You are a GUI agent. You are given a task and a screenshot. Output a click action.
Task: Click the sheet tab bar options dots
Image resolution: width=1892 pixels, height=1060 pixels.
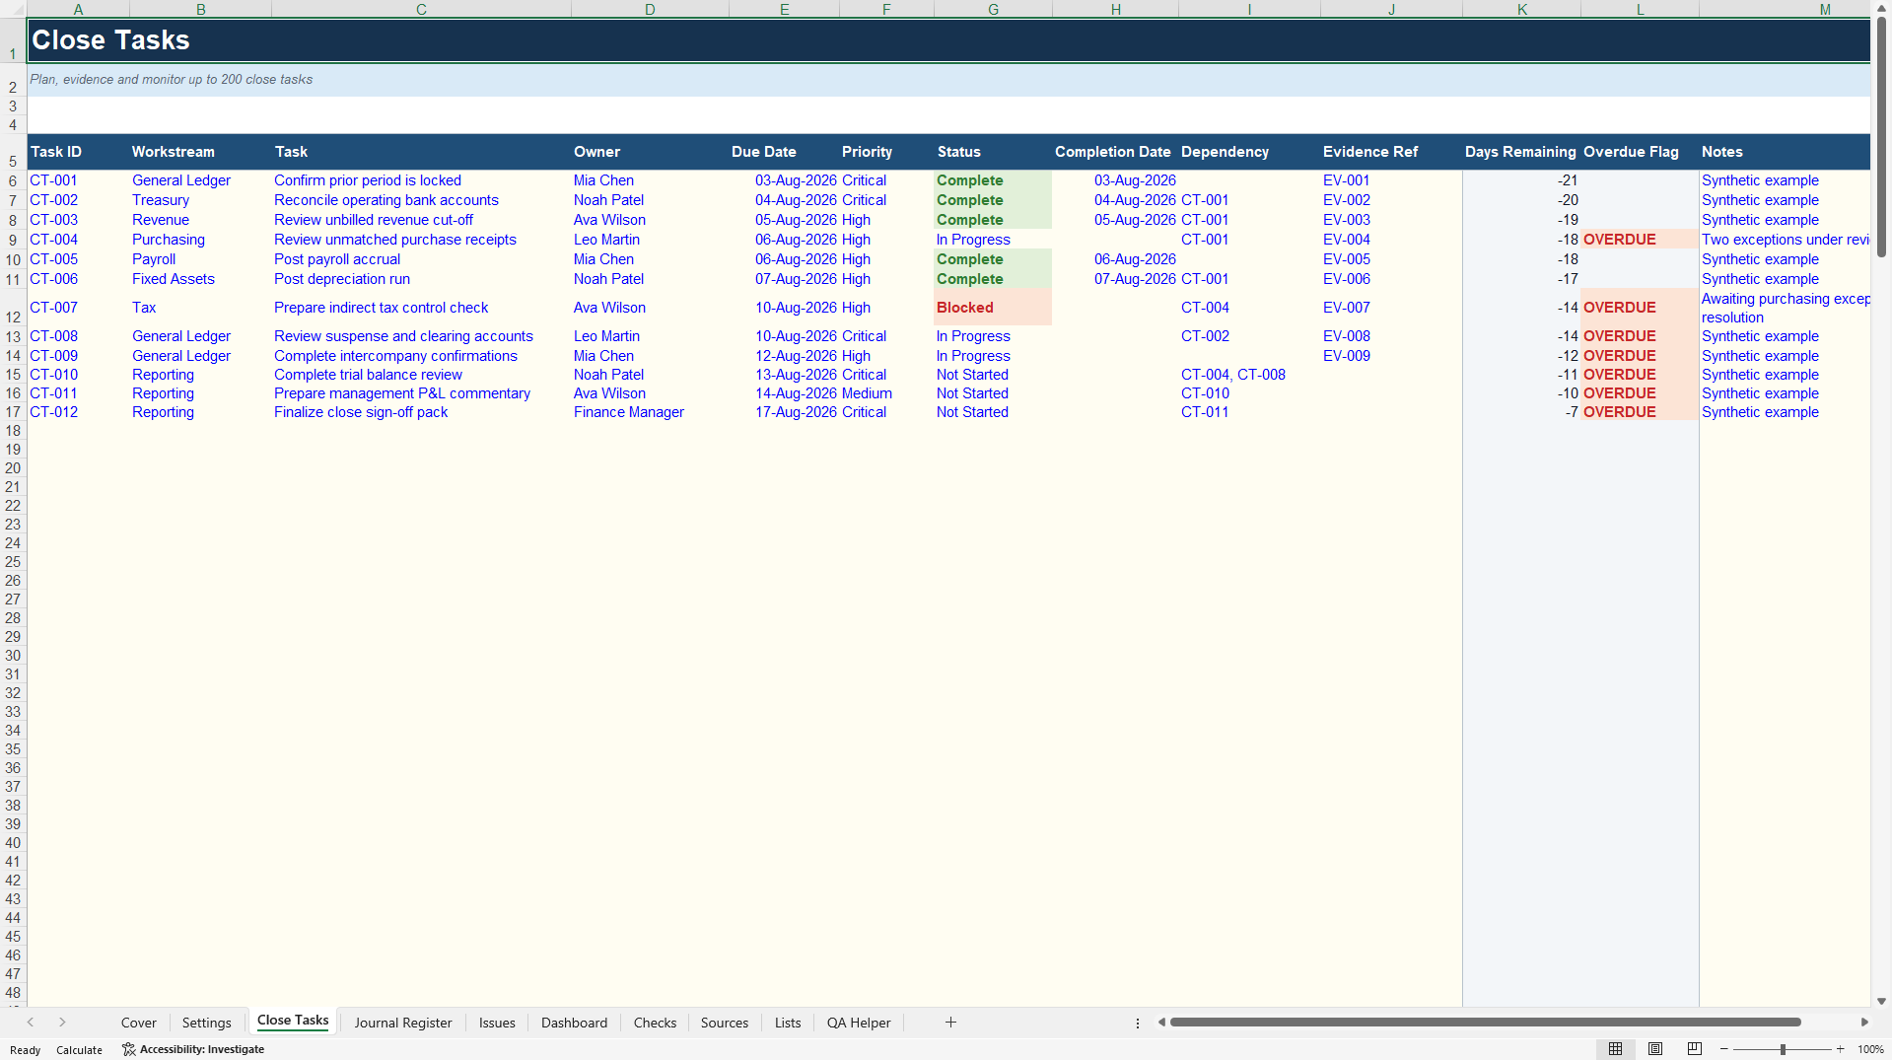[1138, 1023]
